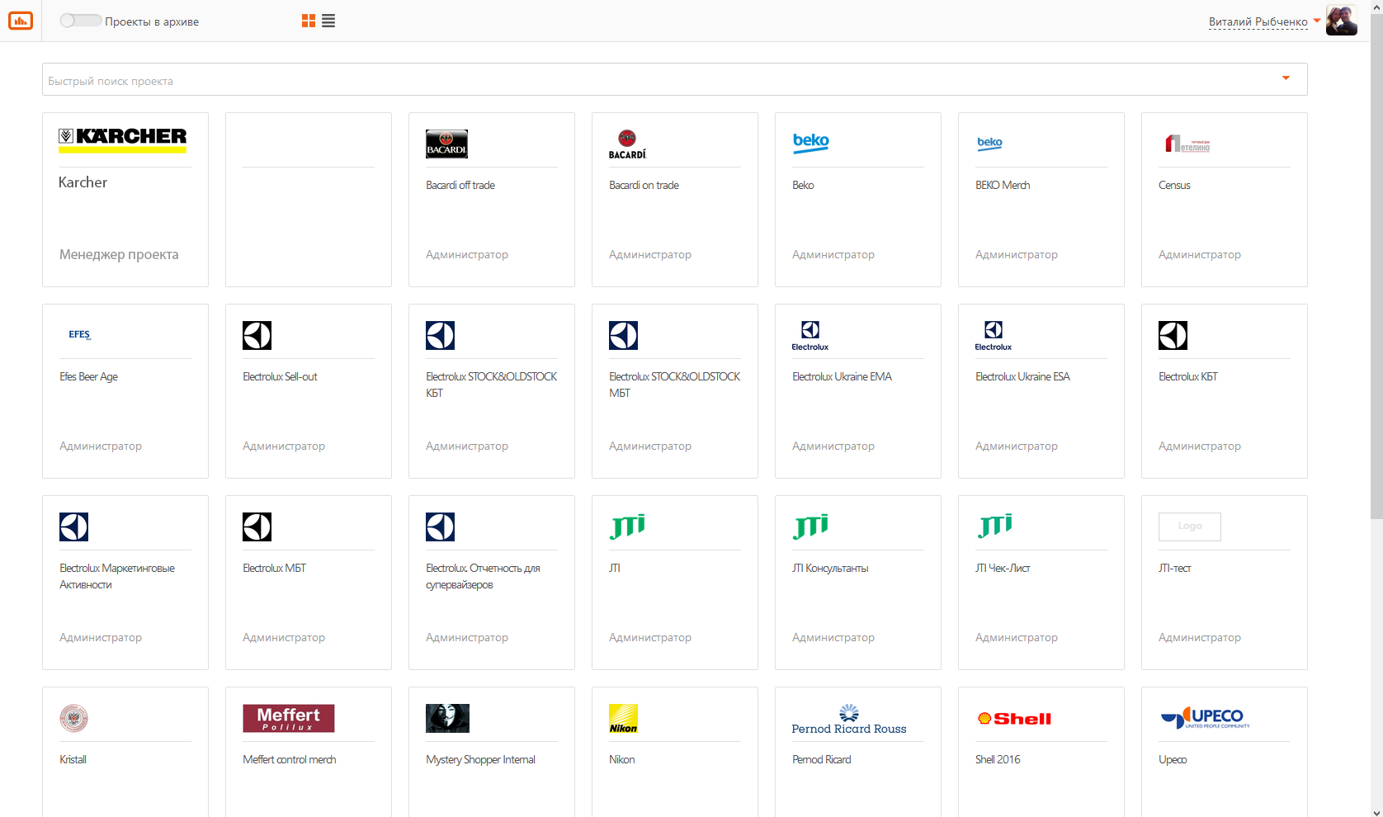Image resolution: width=1383 pixels, height=817 pixels.
Task: Click the Electrolux STOCK&OLDSTOCK КБТ logo
Action: coord(440,335)
